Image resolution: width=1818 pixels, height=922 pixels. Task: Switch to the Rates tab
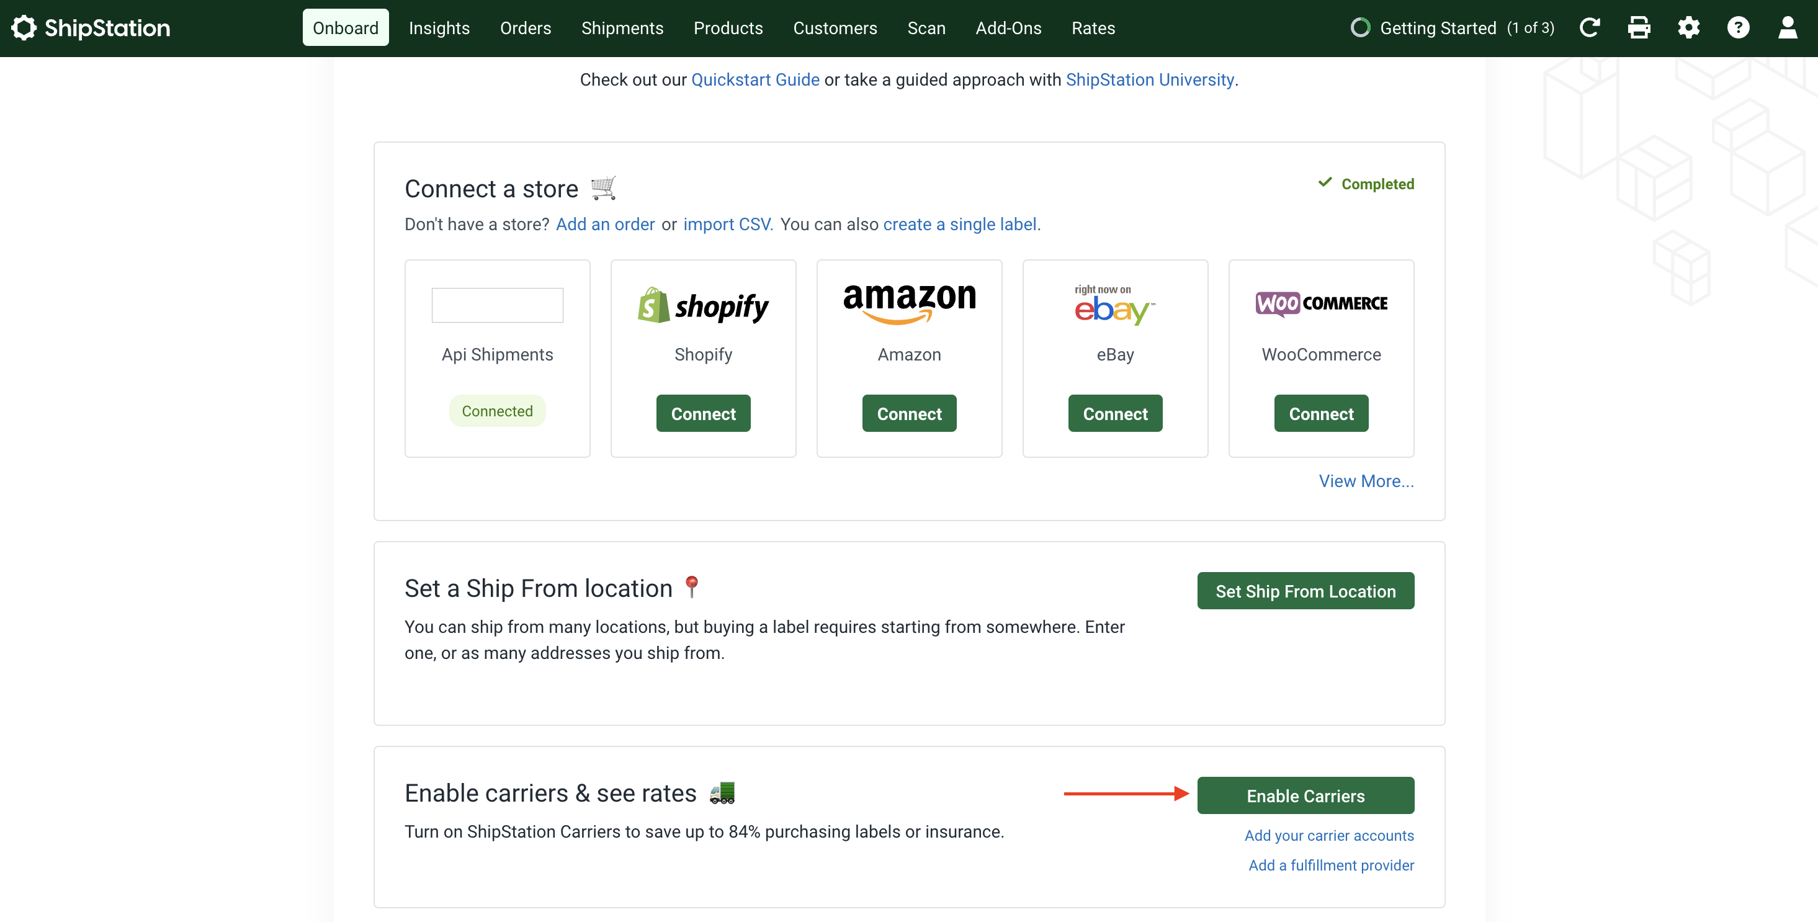[1093, 29]
